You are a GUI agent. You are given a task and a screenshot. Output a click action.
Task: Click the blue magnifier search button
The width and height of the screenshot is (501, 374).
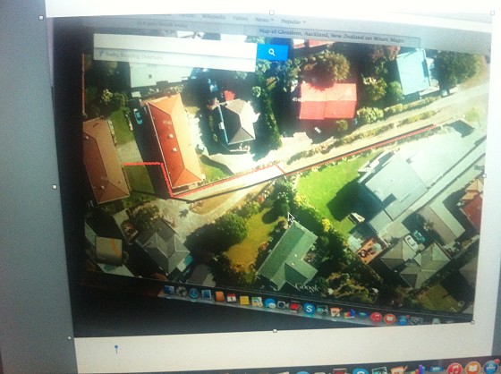tap(272, 52)
